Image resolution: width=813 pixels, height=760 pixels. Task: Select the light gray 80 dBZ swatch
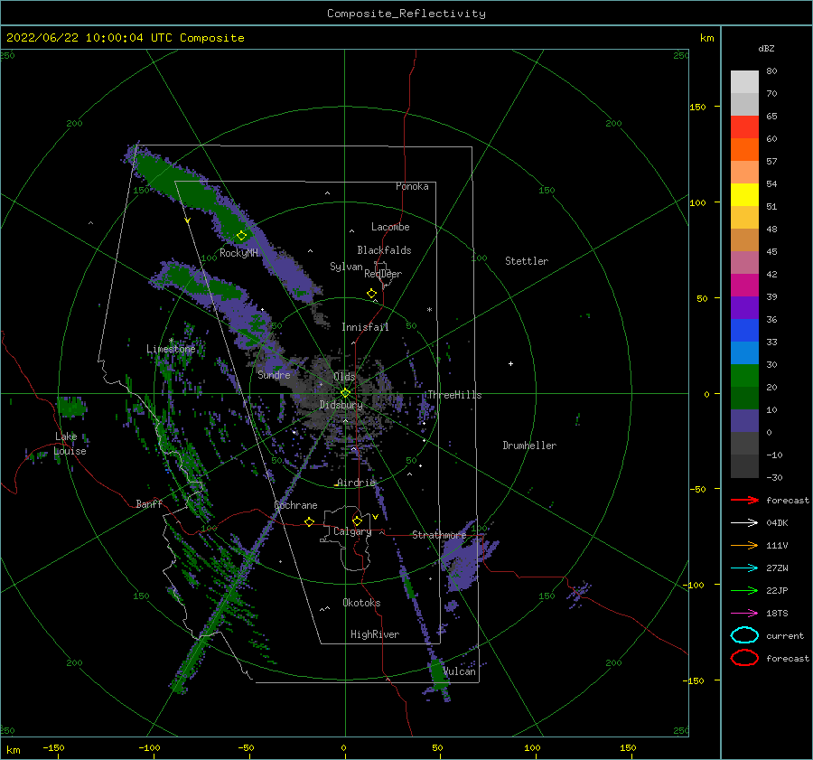tap(744, 82)
